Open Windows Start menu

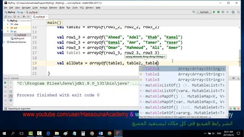click(x=4, y=134)
